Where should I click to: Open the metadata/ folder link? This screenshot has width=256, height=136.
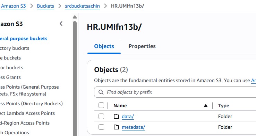pos(134,127)
